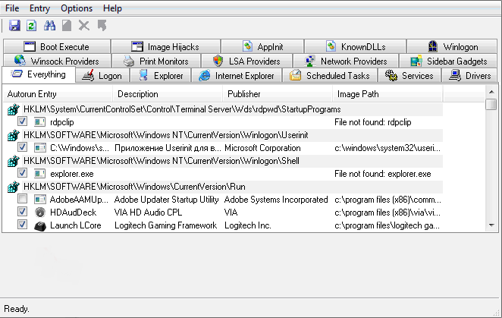Switch to the Logon tab
Viewport: 502px width, 318px height.
(x=102, y=76)
